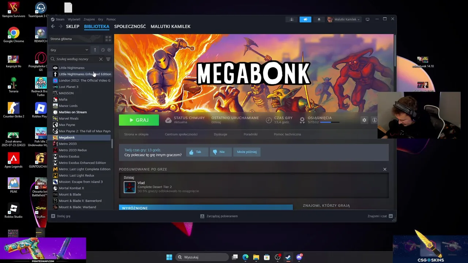
Task: Open the announcements megaphone button
Action: 305,19
